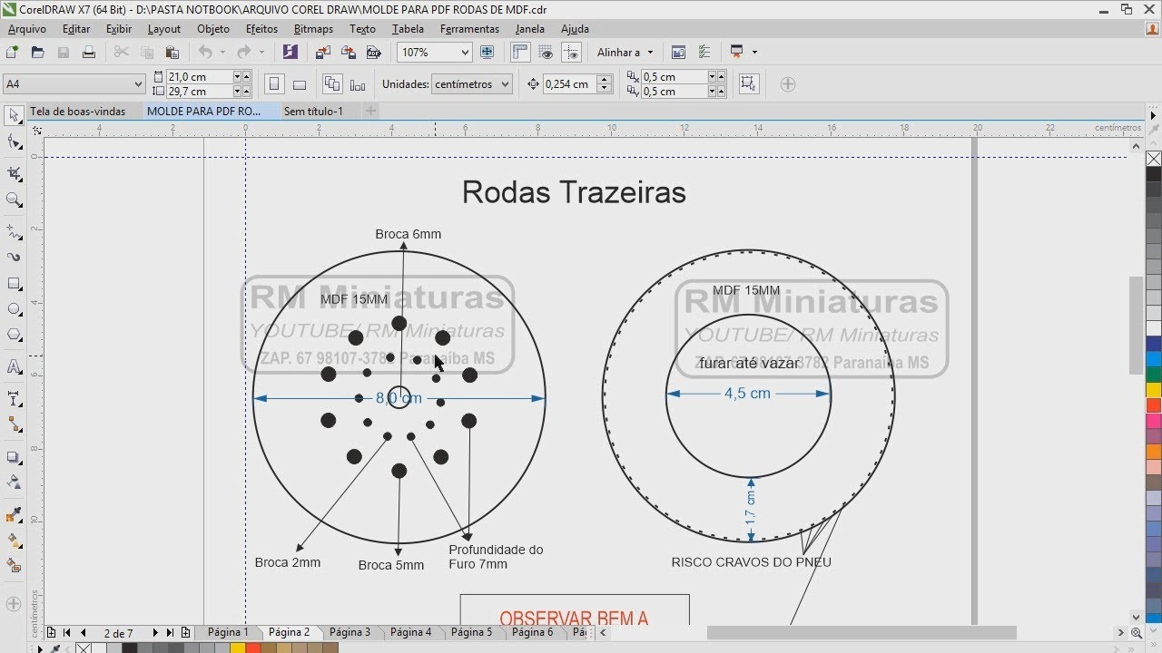Expand the application launcher dropdown arrow

[x=754, y=53]
